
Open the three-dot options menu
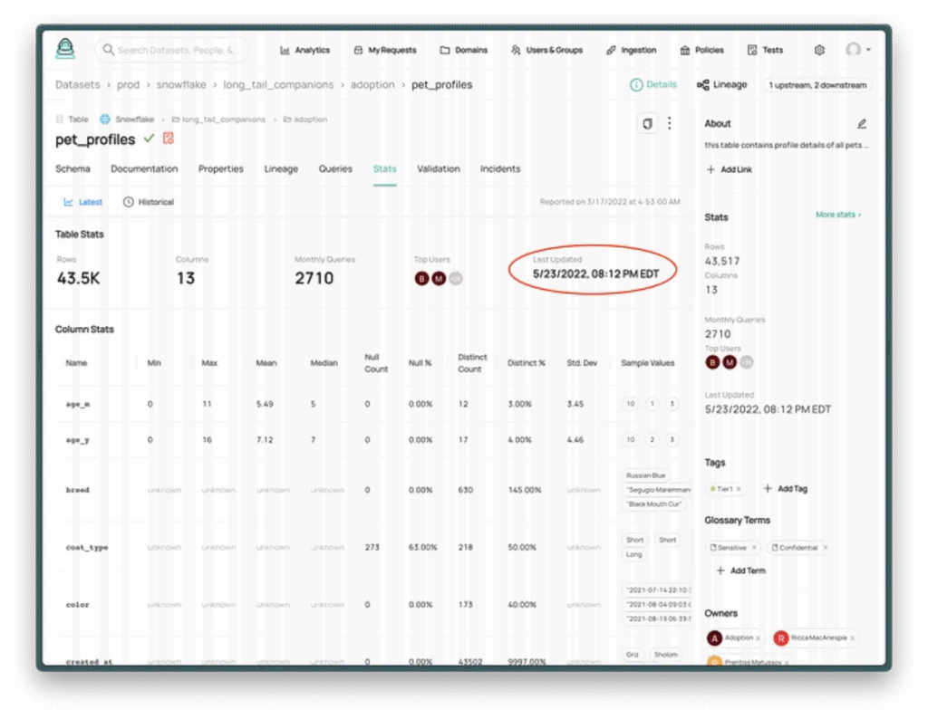670,122
